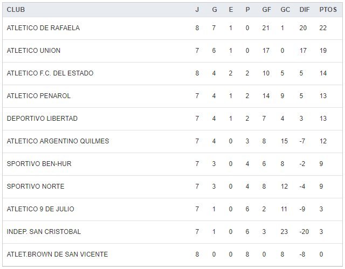Select the DEPORTIVO LIBERTAD team name
The height and width of the screenshot is (269, 345).
coord(42,119)
